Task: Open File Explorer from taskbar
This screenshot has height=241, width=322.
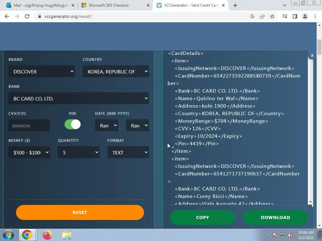Action: (67, 235)
